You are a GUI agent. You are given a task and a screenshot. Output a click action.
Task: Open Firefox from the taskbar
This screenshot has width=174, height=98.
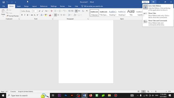click(x=91, y=96)
